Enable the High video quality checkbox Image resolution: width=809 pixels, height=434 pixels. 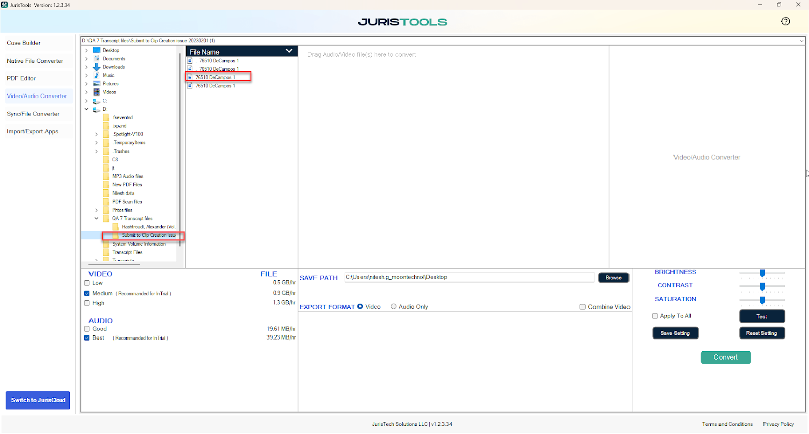pos(87,303)
